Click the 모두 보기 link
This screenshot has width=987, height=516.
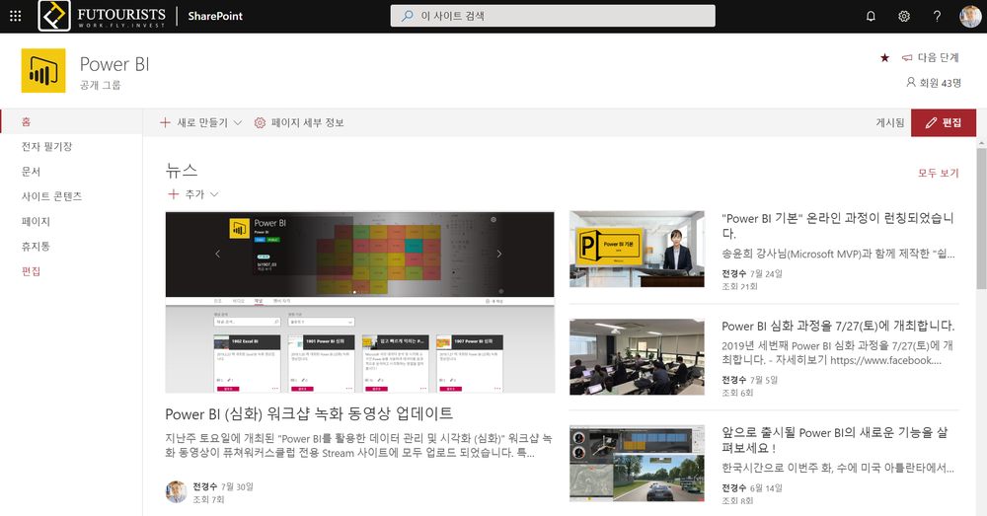[938, 173]
